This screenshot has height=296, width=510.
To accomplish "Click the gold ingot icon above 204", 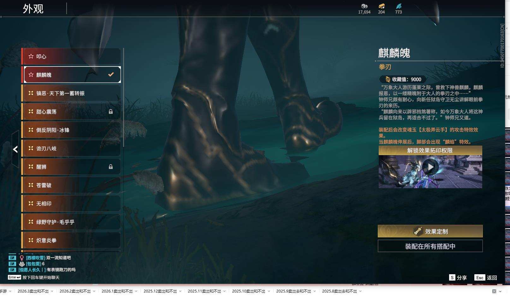I will click(x=382, y=6).
